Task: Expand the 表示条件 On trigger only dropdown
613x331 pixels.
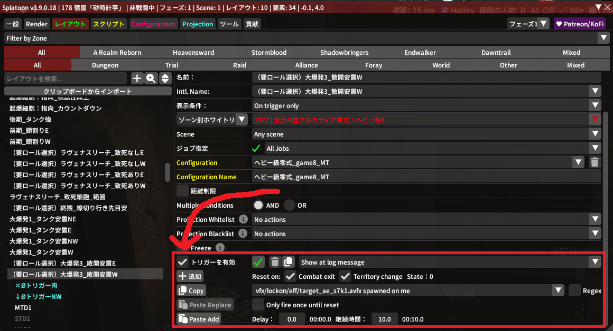Action: point(426,105)
